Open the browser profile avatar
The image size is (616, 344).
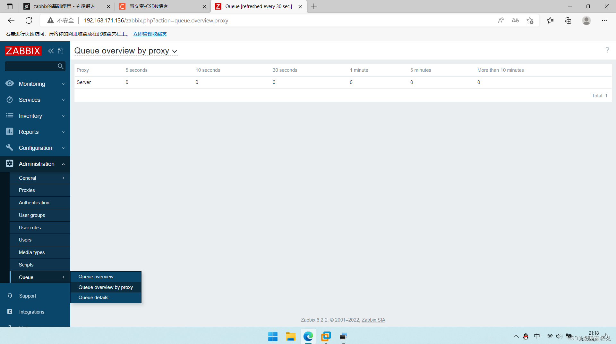[586, 20]
